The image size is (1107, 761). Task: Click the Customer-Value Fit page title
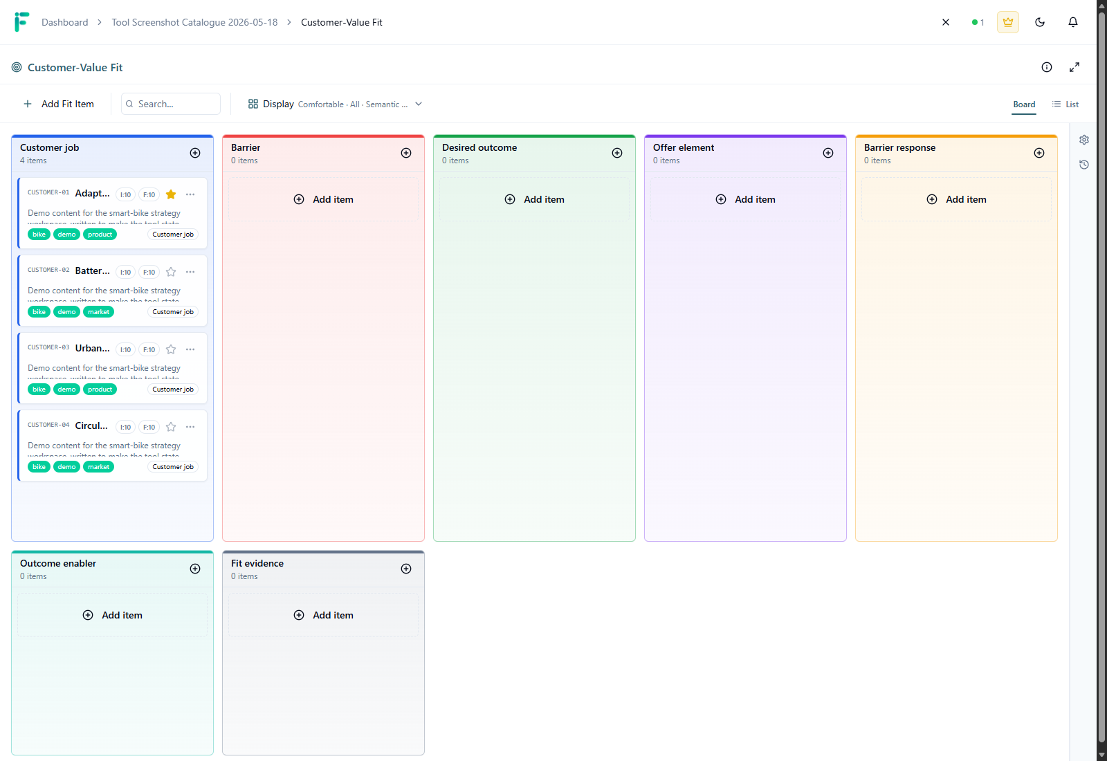tap(75, 67)
